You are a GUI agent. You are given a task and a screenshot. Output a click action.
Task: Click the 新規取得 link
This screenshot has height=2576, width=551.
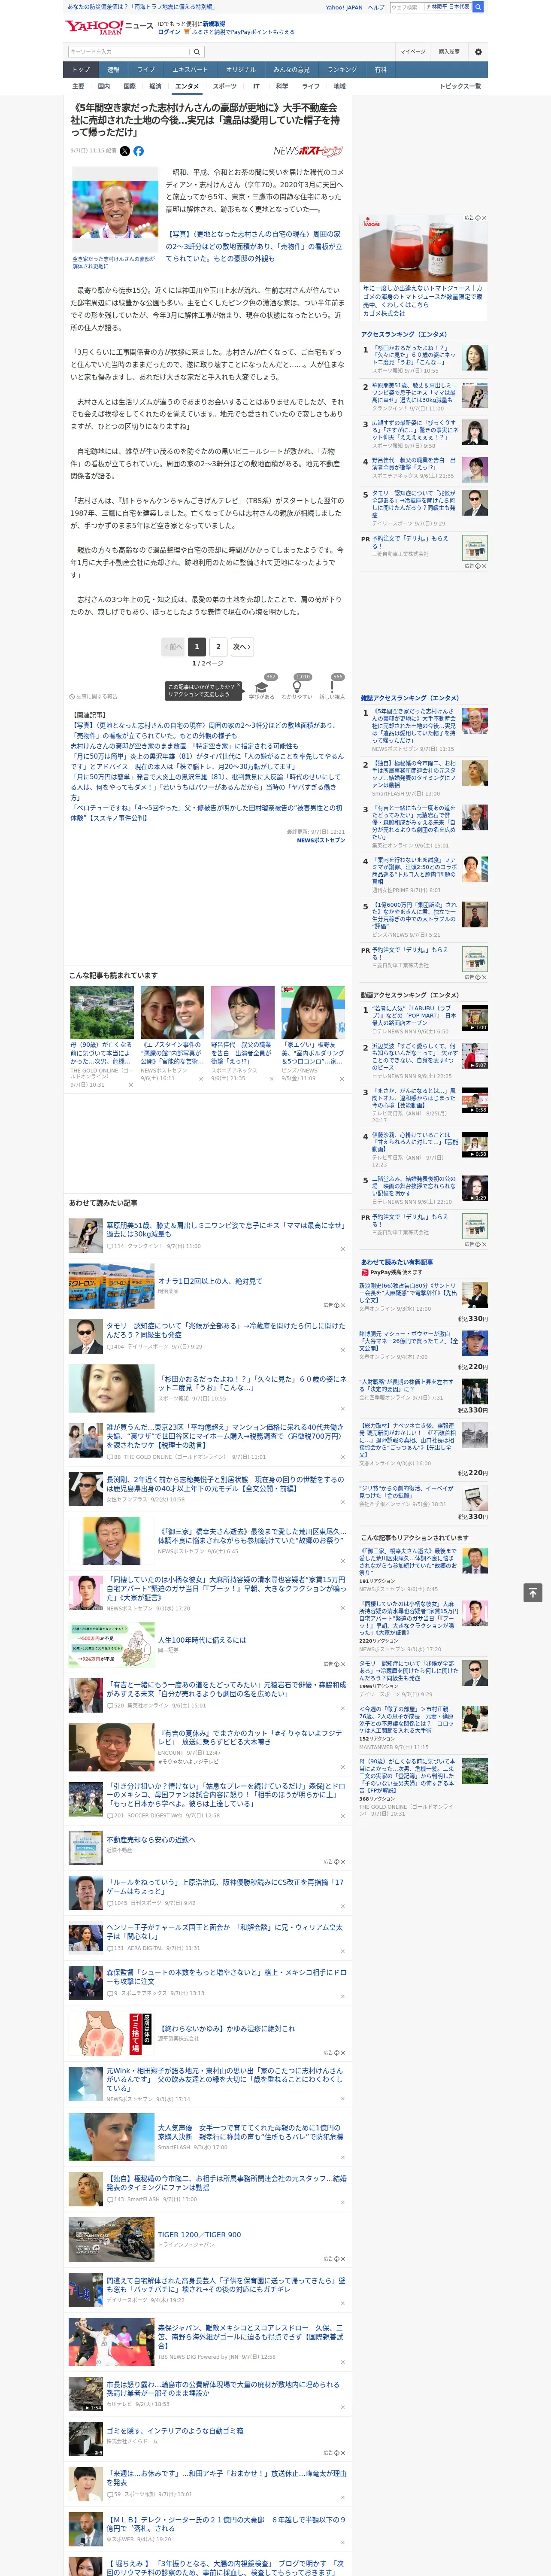click(x=214, y=23)
